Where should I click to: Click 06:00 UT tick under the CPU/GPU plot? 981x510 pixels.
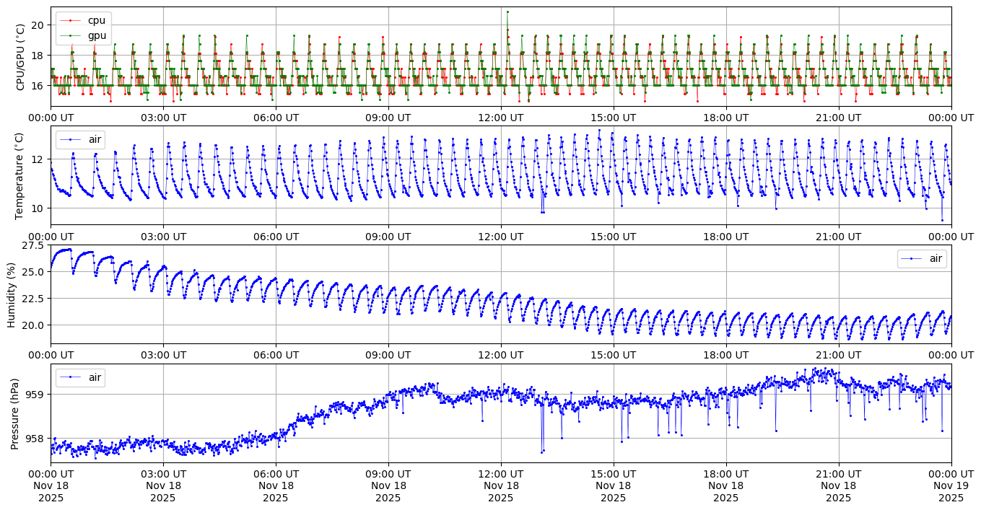point(276,118)
